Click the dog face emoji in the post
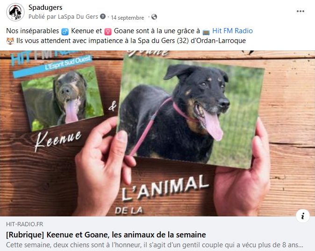 click(10, 41)
